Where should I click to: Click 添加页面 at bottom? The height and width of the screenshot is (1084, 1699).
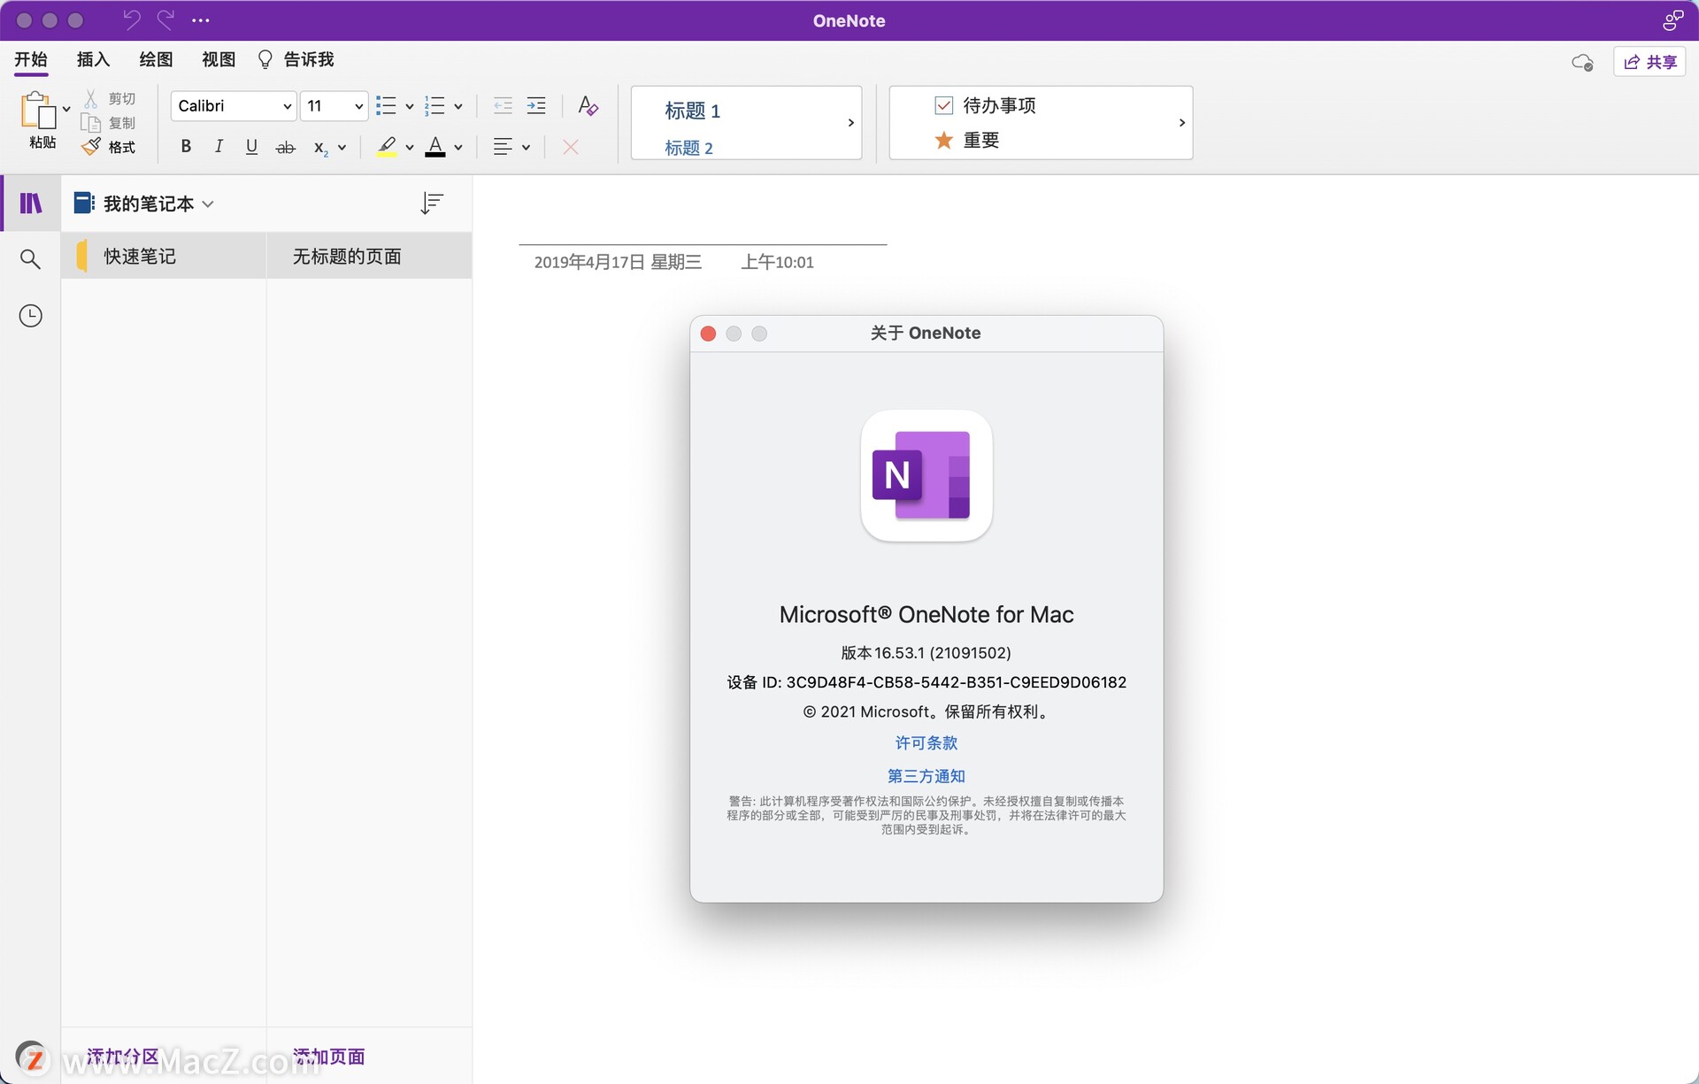(329, 1057)
